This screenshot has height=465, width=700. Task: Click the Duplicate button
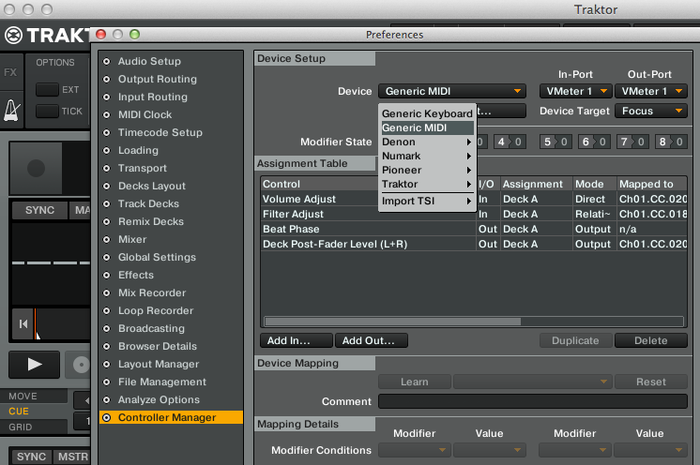tap(575, 340)
